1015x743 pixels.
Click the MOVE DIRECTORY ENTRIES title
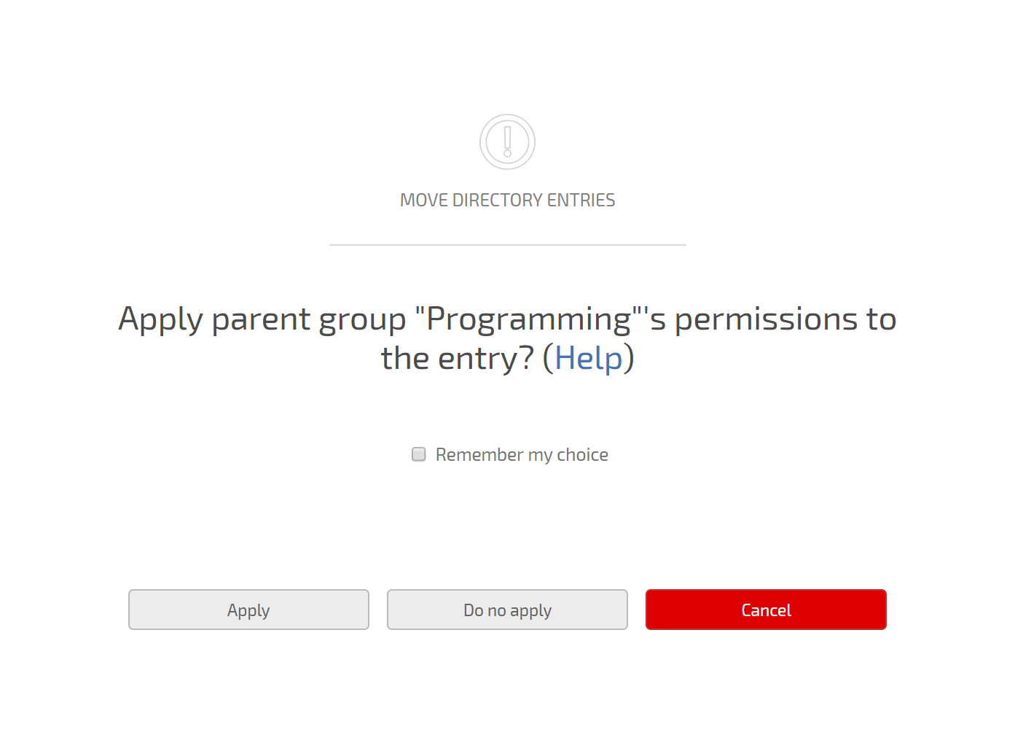tap(507, 200)
